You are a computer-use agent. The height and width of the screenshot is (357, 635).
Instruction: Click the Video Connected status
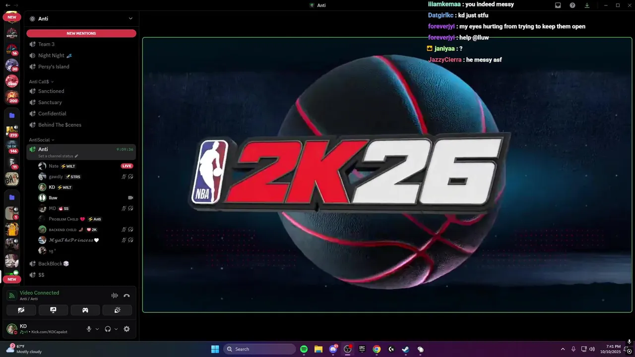pyautogui.click(x=39, y=293)
